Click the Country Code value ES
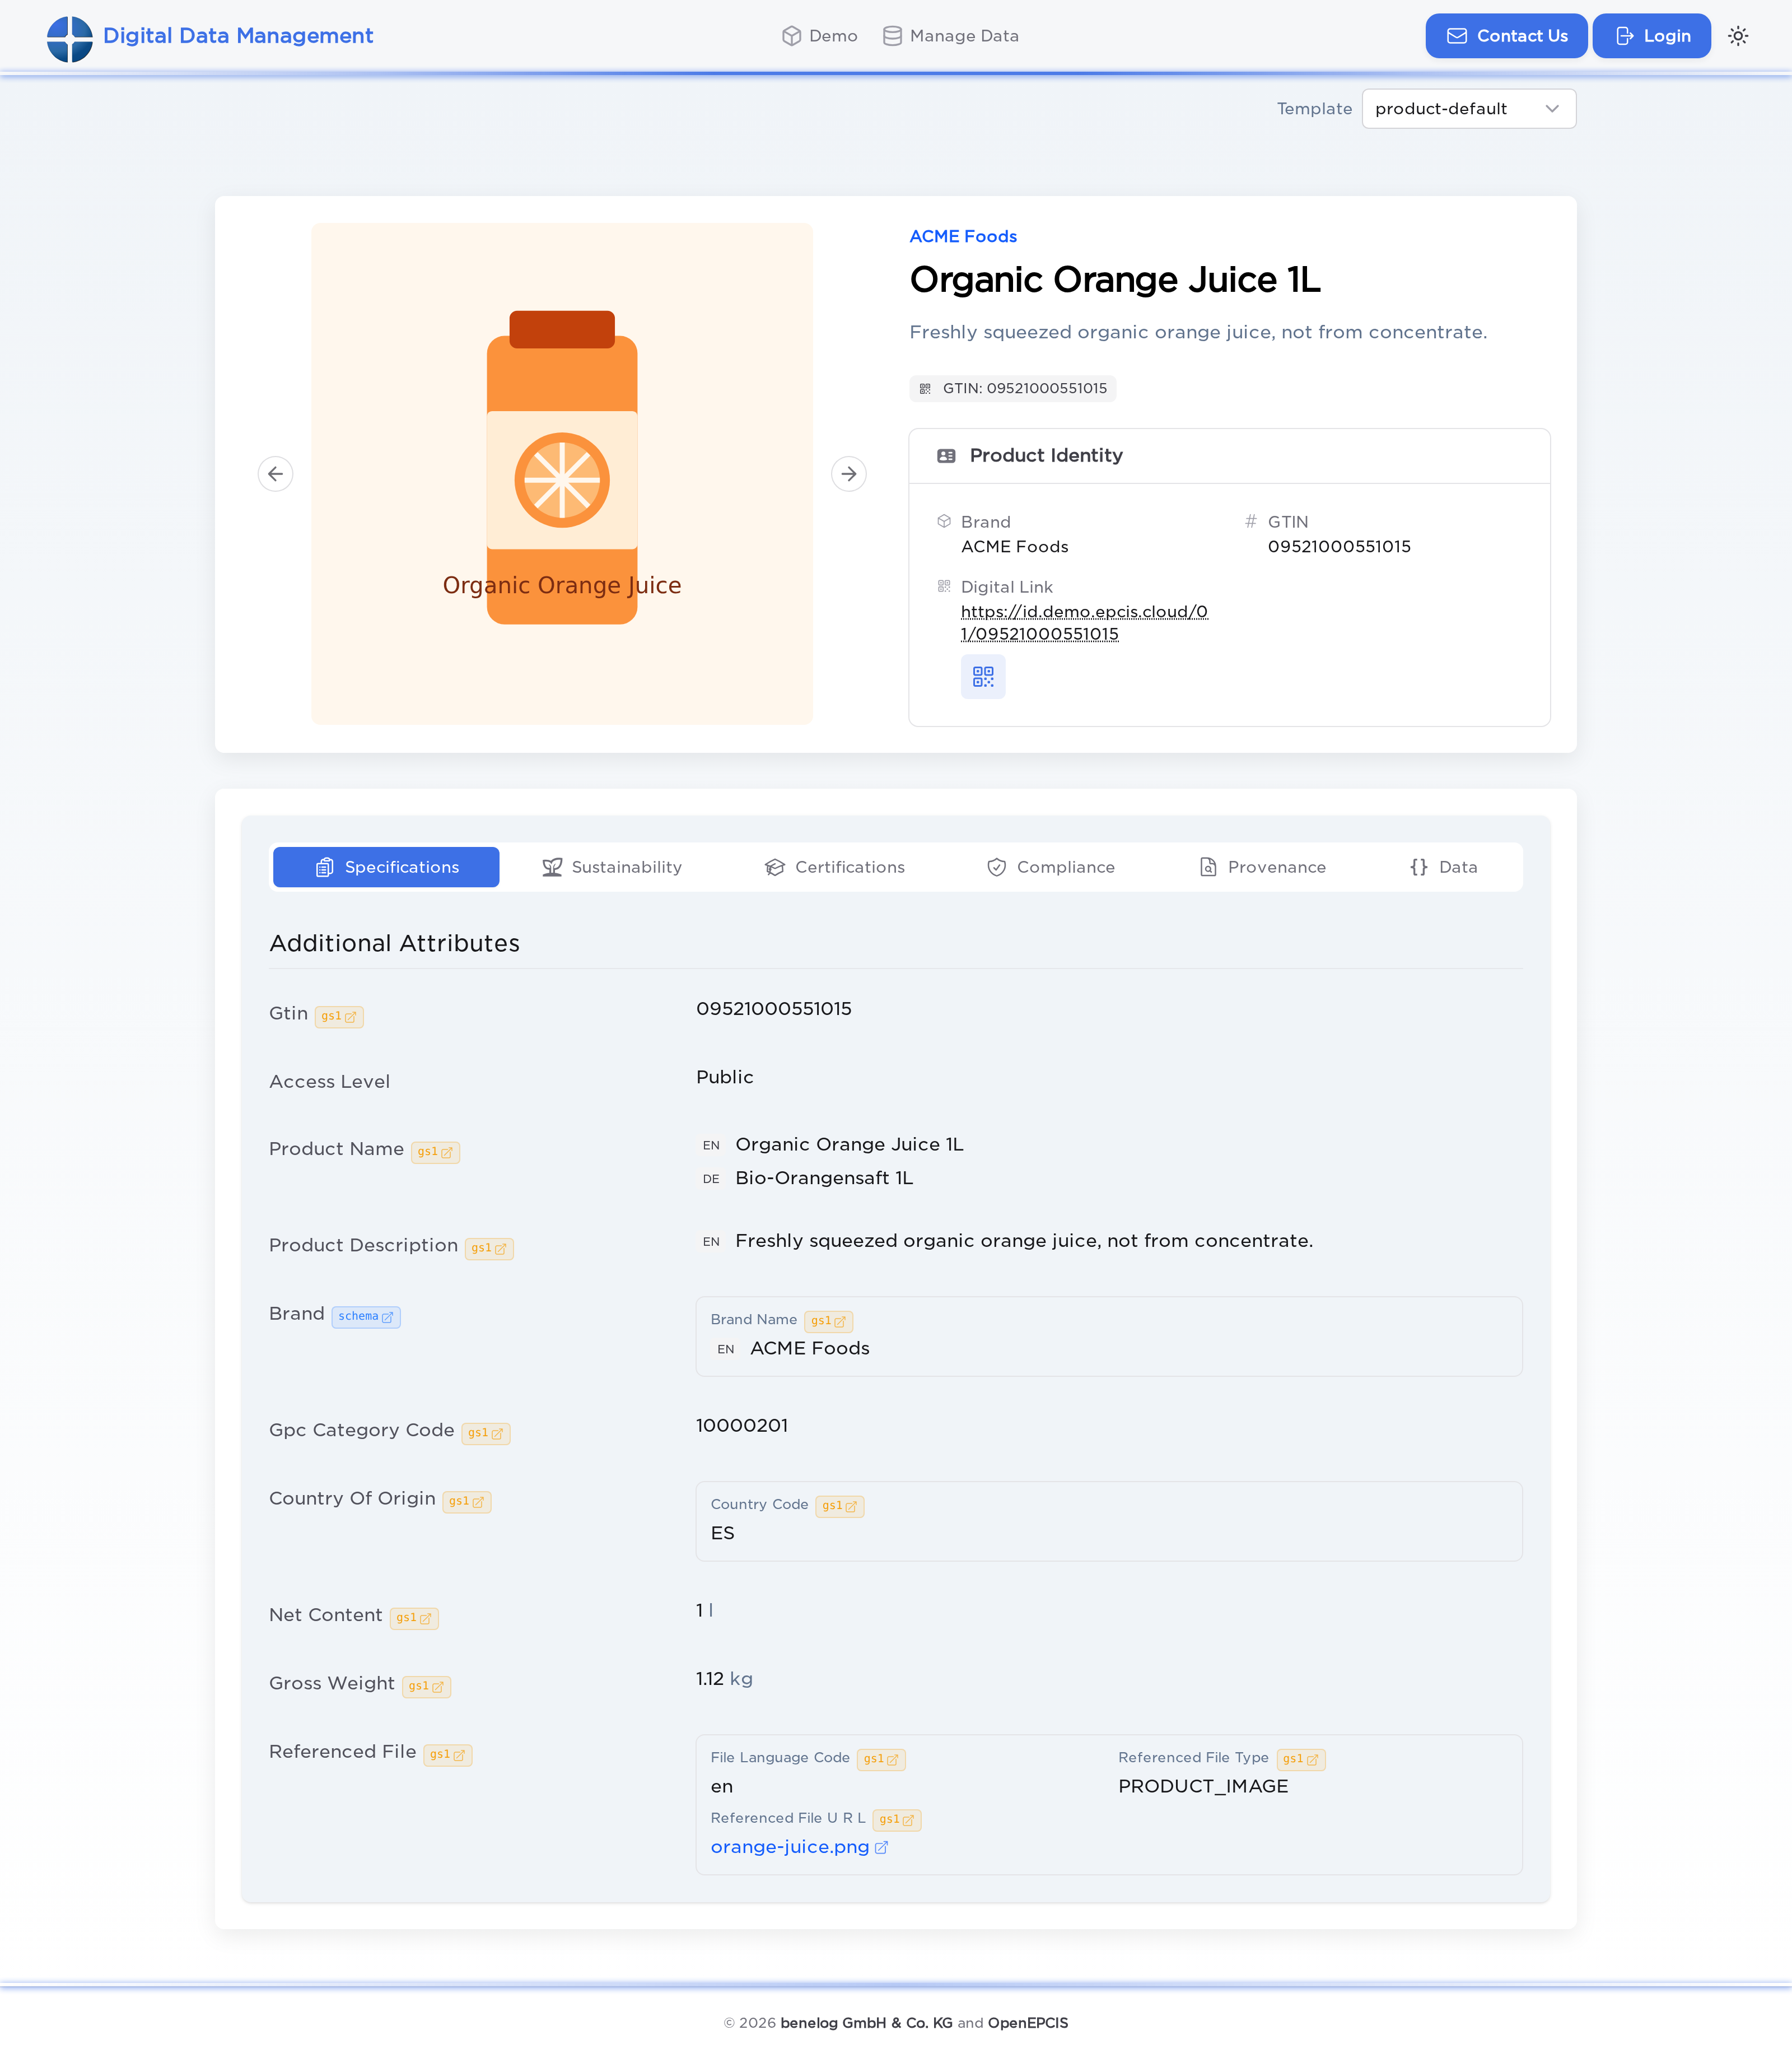1792x2058 pixels. click(x=723, y=1534)
